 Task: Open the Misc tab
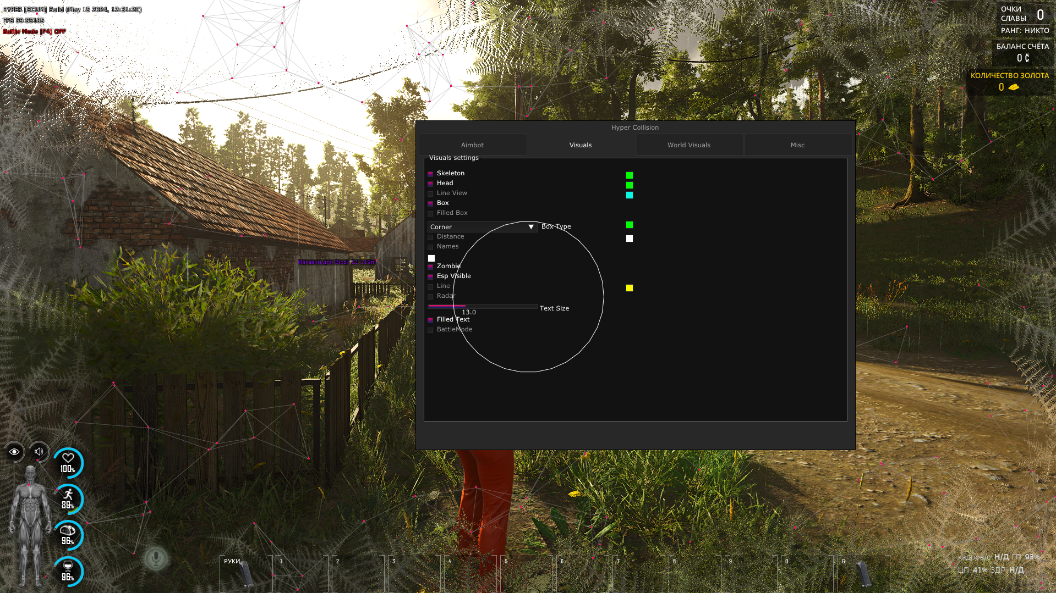(797, 145)
